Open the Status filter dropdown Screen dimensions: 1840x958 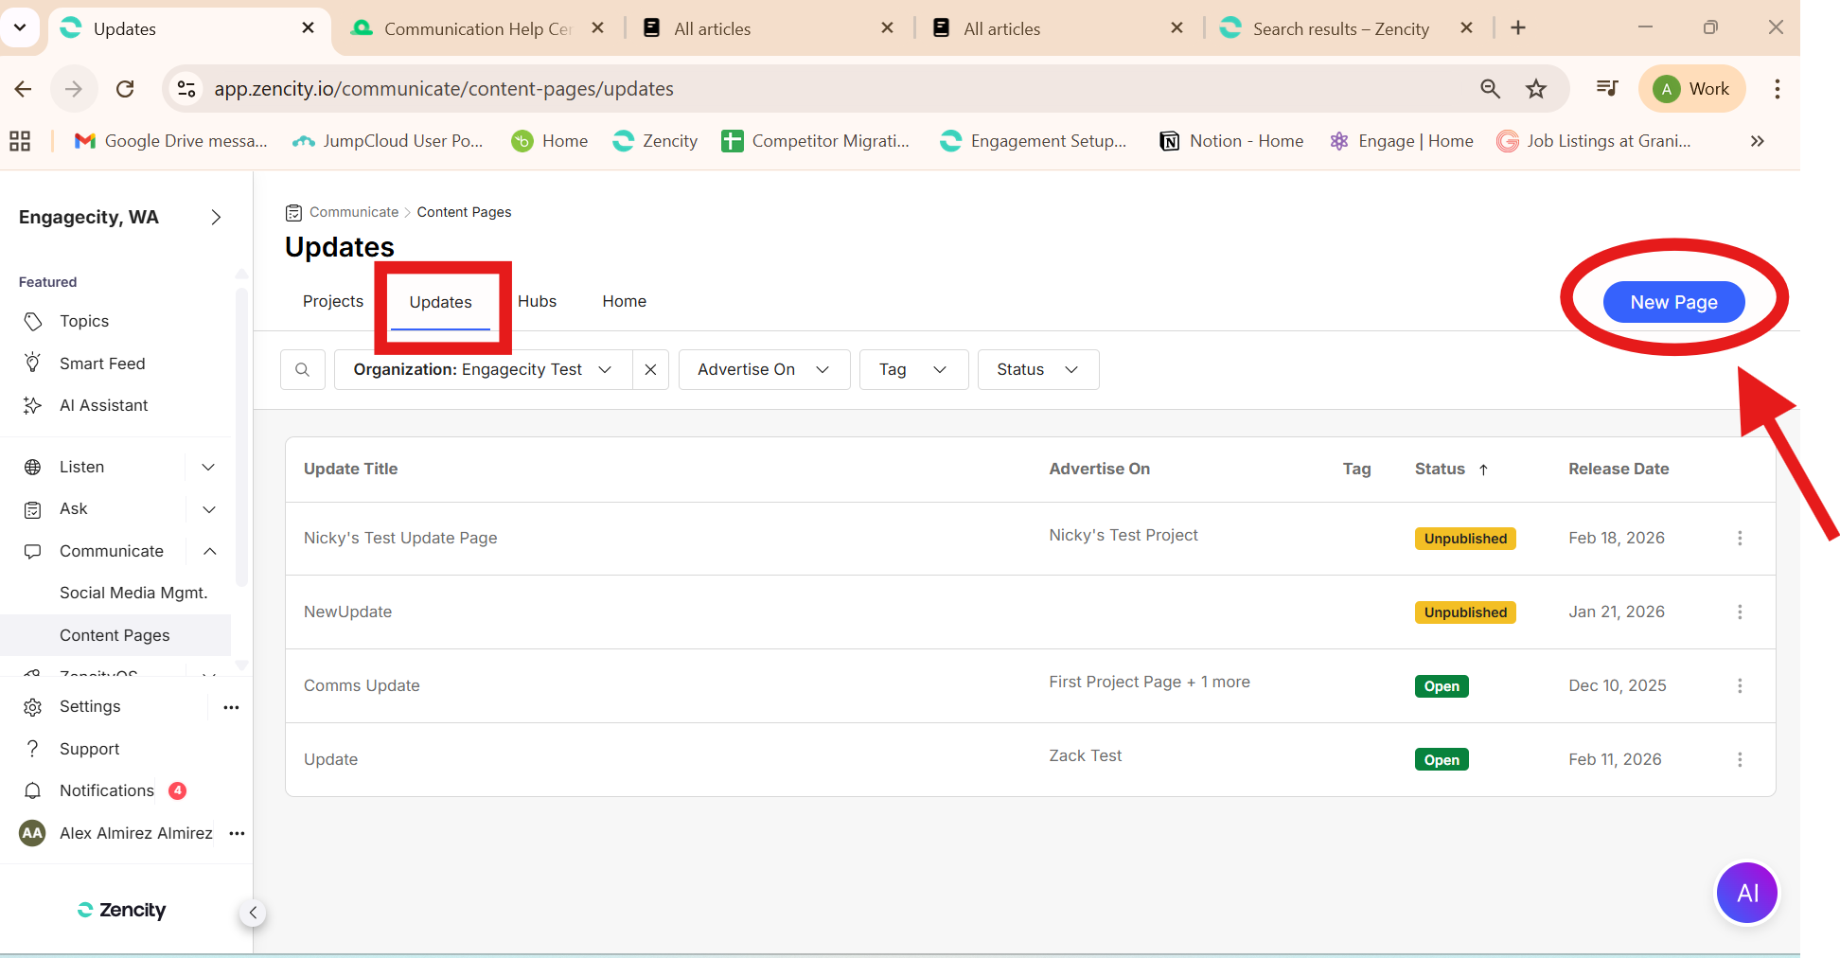point(1037,370)
